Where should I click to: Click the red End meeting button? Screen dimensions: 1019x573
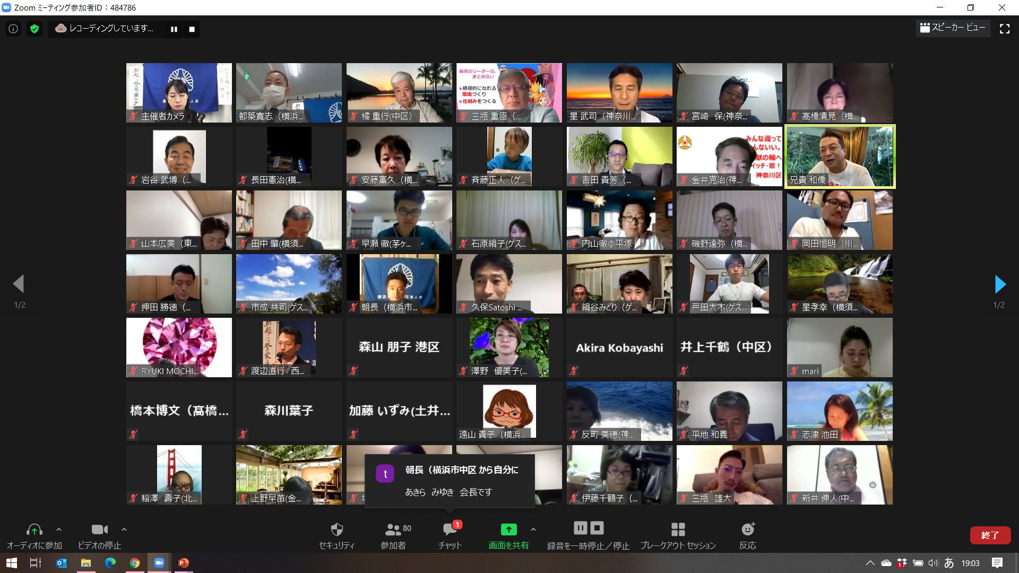[x=989, y=535]
